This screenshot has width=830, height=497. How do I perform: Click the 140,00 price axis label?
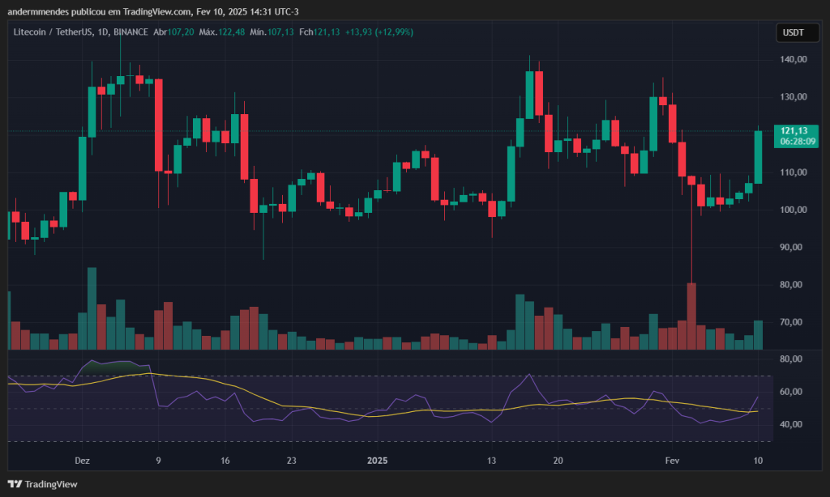tap(793, 59)
